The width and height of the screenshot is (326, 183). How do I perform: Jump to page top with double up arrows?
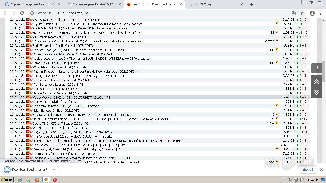[317, 81]
